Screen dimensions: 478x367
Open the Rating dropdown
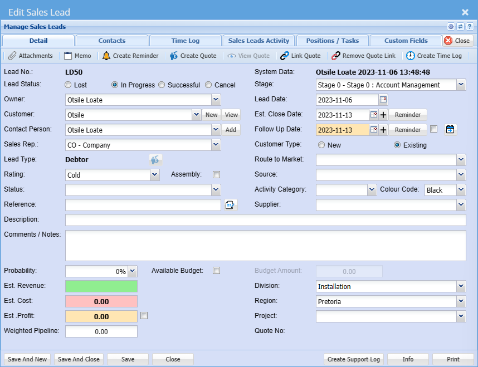point(155,175)
